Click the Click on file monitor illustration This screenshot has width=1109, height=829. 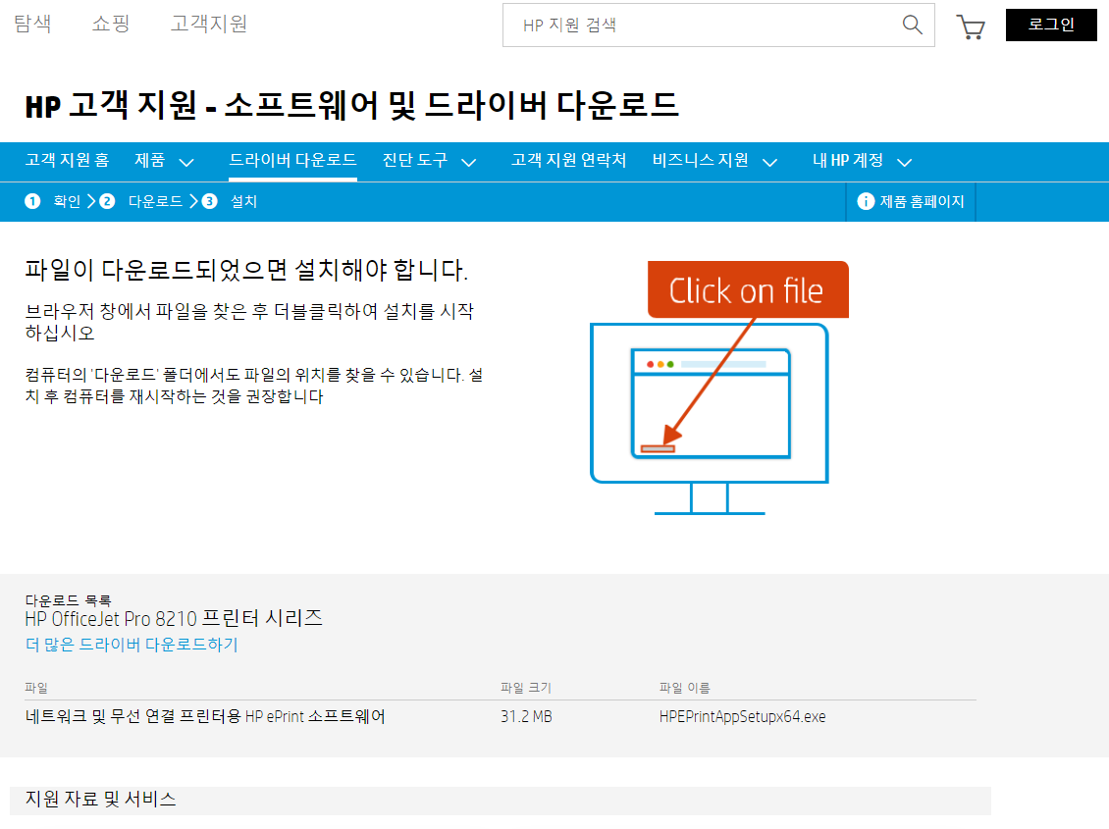coord(719,388)
